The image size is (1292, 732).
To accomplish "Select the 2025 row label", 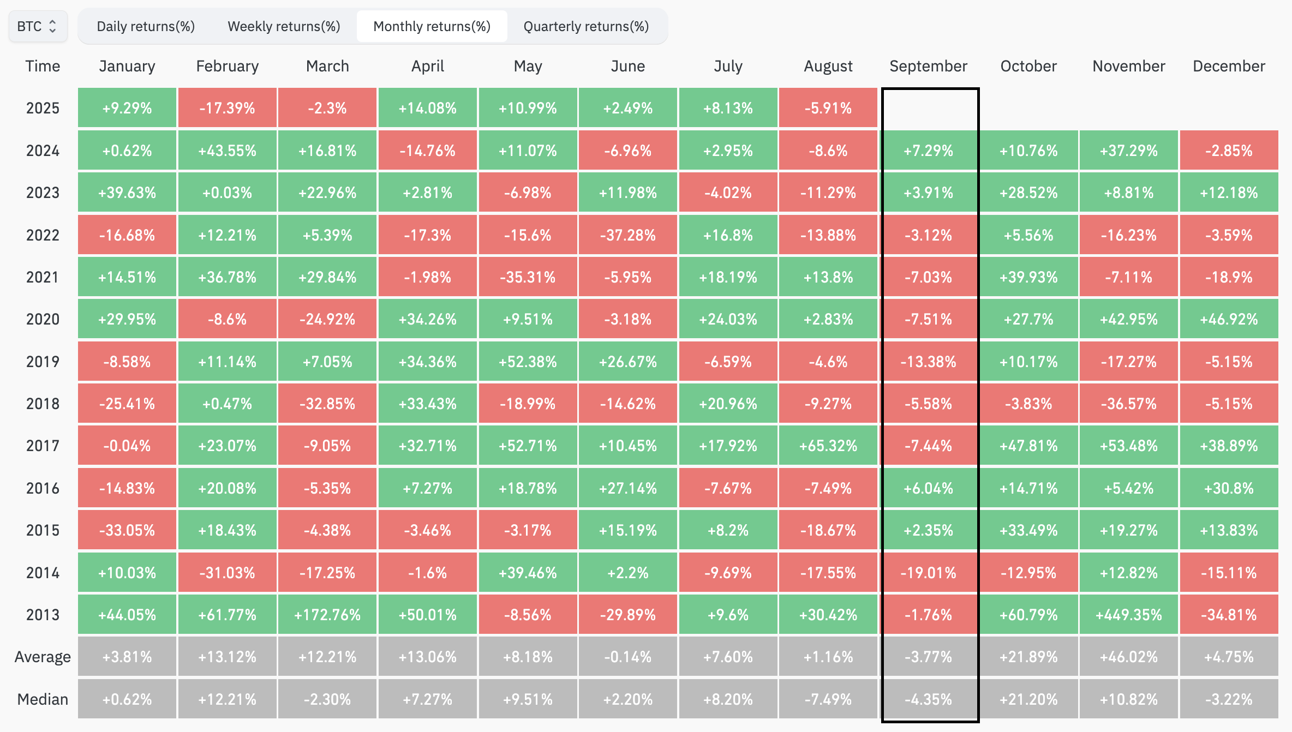I will 43,108.
